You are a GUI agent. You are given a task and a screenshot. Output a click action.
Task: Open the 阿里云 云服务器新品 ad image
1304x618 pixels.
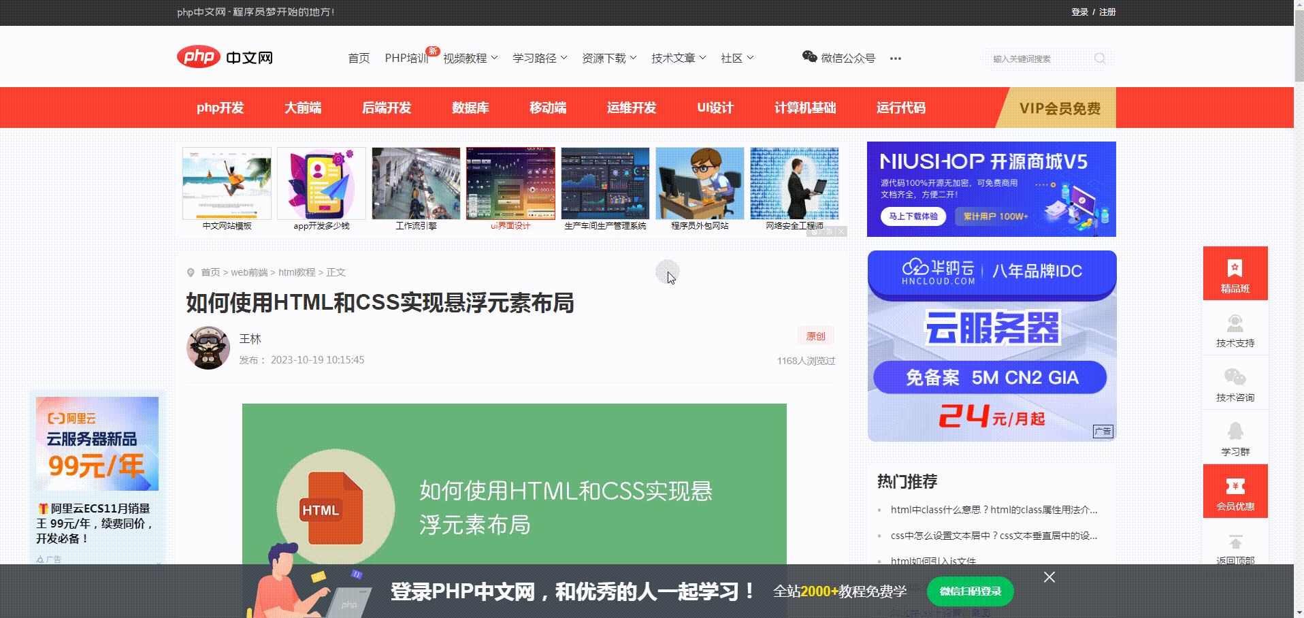97,444
